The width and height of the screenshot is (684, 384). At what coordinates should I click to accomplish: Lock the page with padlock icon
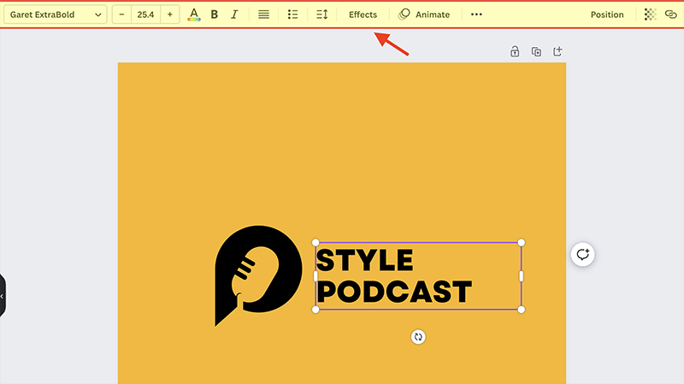(x=515, y=51)
